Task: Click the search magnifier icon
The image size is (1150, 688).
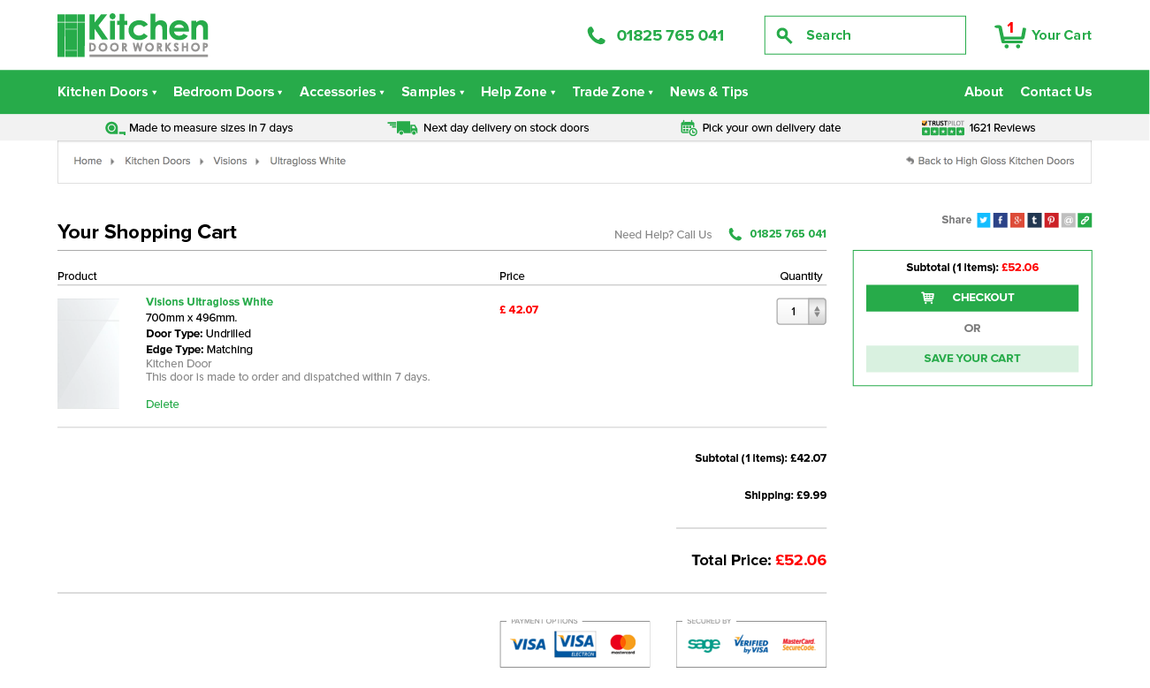Action: click(x=784, y=35)
